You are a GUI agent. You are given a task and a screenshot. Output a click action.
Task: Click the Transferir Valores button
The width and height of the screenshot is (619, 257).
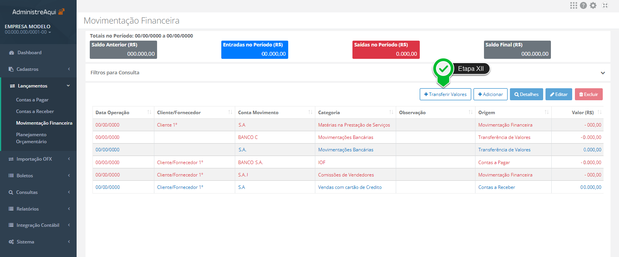pos(445,94)
